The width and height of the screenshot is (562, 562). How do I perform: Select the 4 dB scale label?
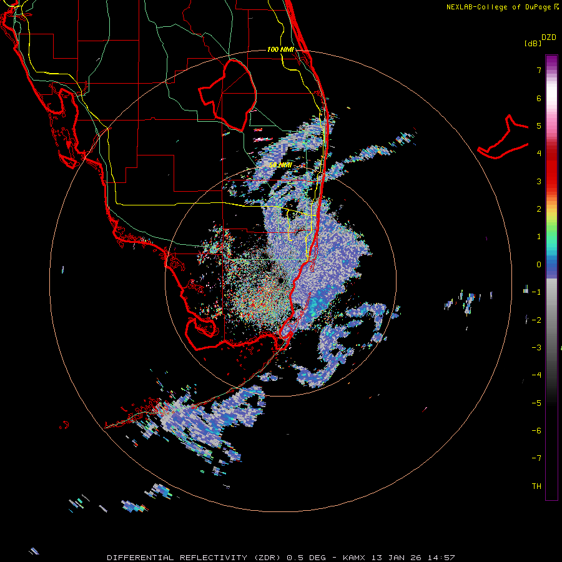539,154
